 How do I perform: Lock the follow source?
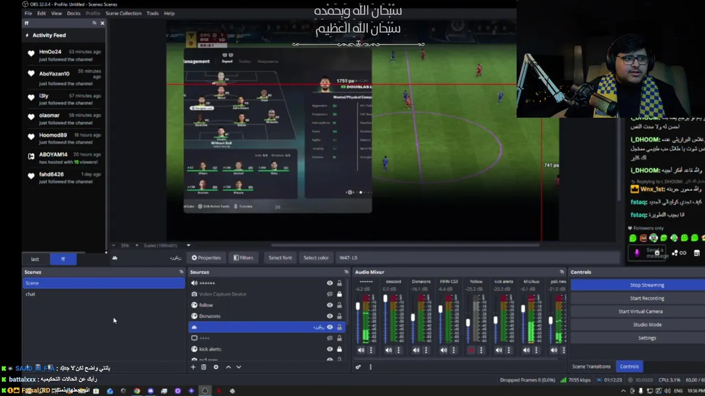(339, 305)
